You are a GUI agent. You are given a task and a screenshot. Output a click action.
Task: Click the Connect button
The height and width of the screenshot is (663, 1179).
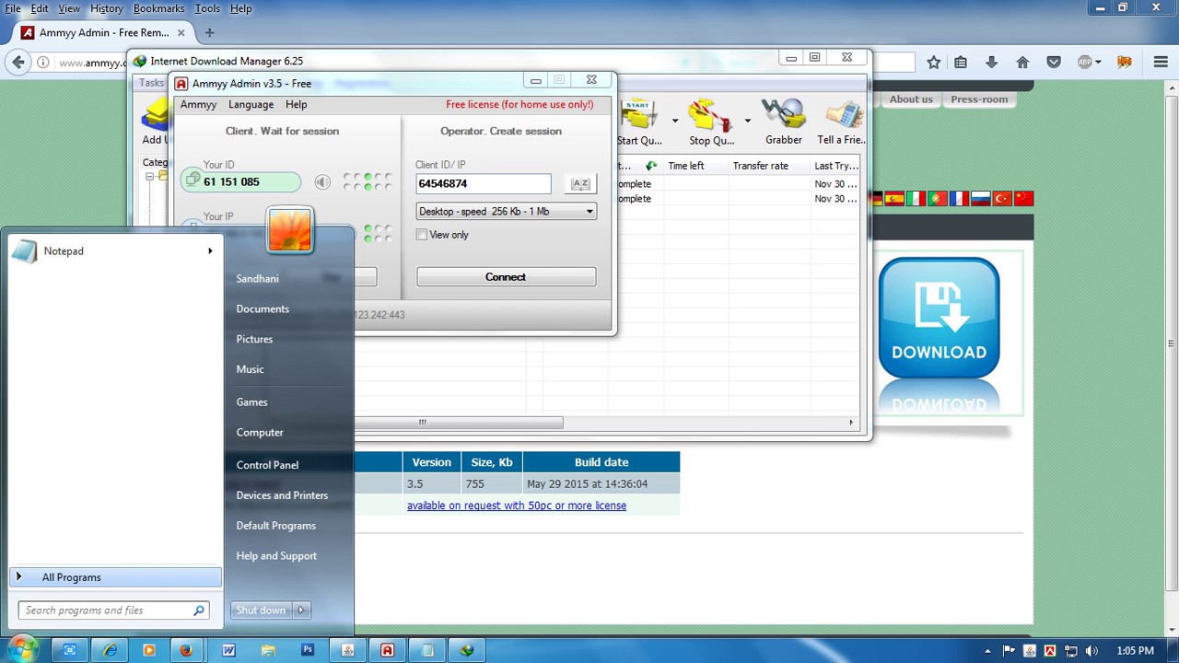[506, 277]
